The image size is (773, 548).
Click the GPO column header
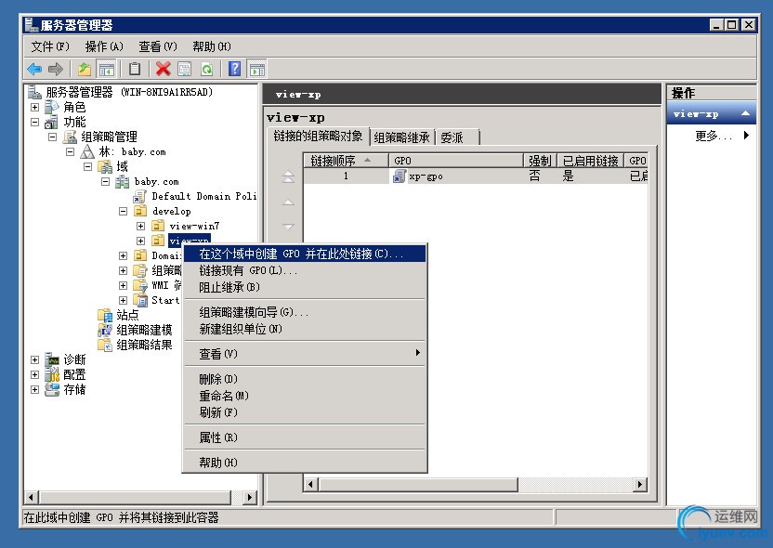click(x=456, y=160)
